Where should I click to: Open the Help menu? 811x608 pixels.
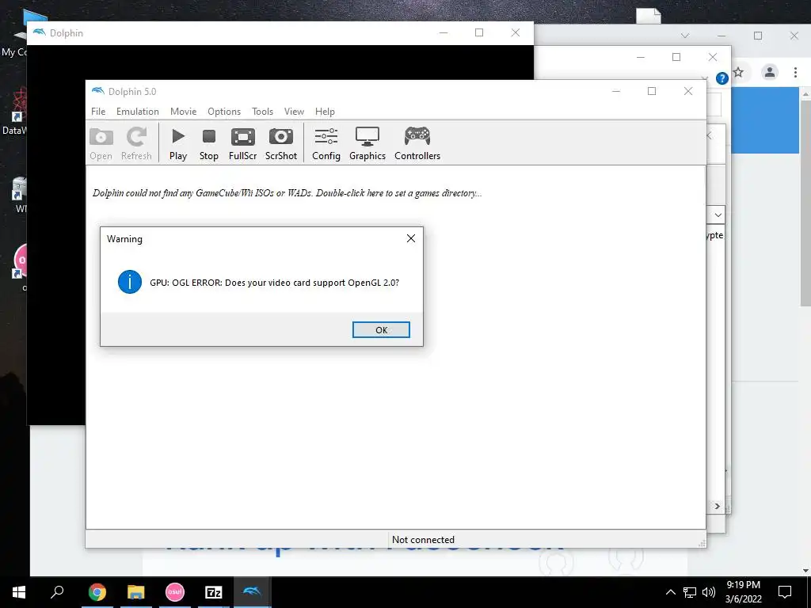(x=325, y=111)
